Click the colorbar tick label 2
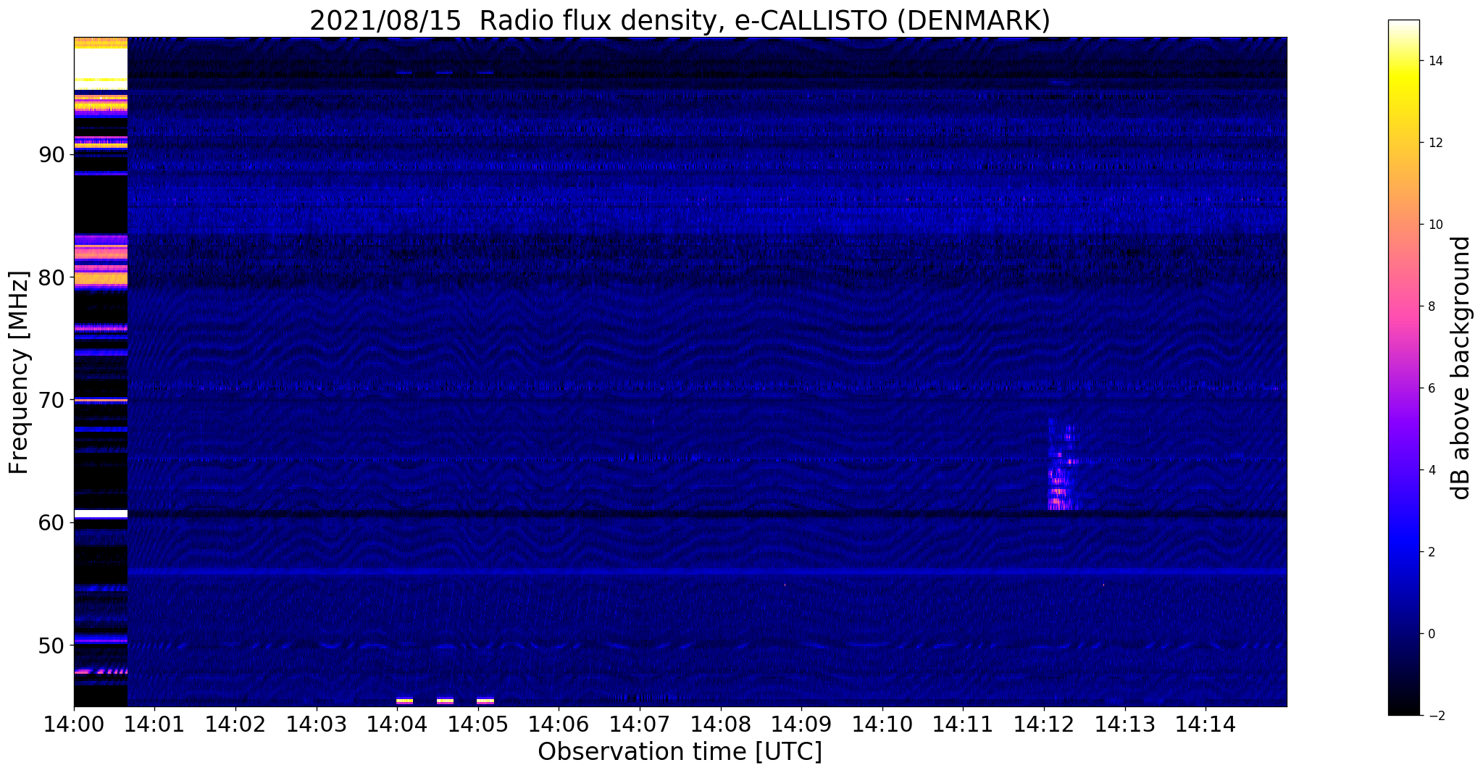1483x773 pixels. click(x=1431, y=552)
